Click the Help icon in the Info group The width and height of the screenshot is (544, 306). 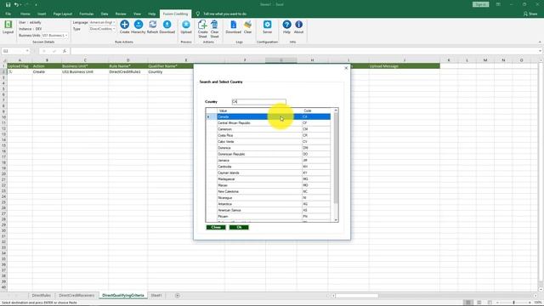[286, 27]
